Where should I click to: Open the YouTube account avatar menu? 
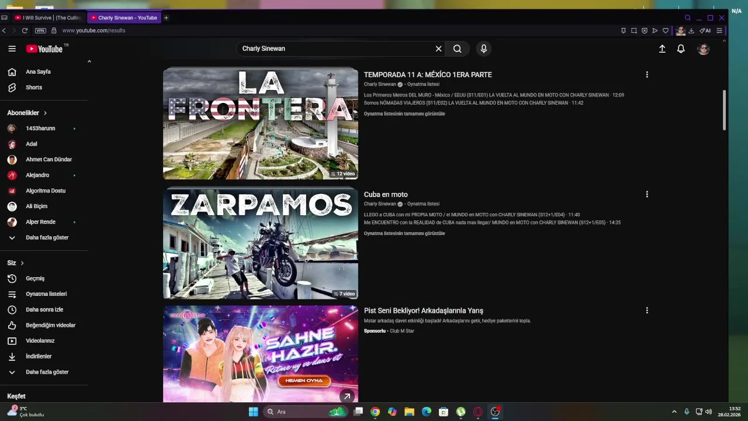704,49
